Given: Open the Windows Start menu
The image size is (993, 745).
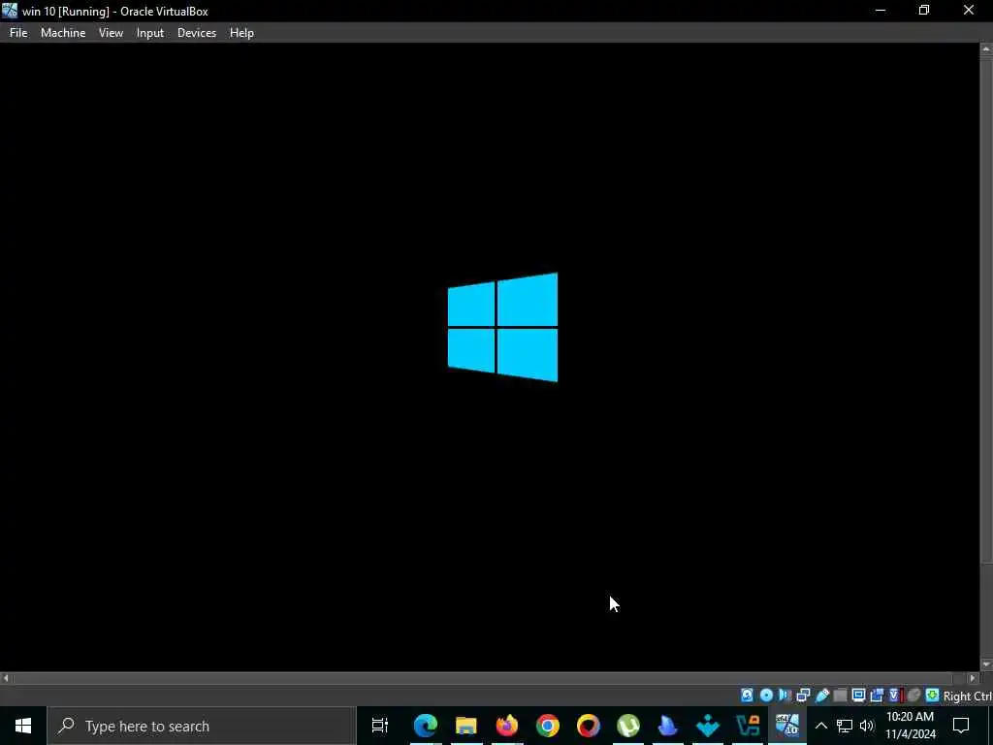Looking at the screenshot, I should coord(23,726).
